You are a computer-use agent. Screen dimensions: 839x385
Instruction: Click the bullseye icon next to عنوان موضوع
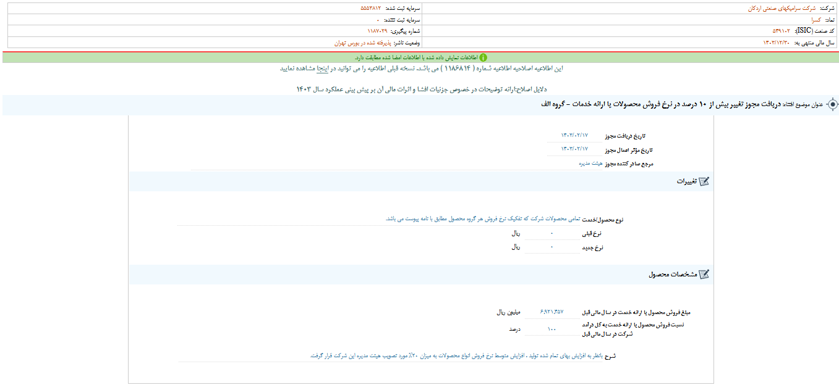(x=832, y=105)
